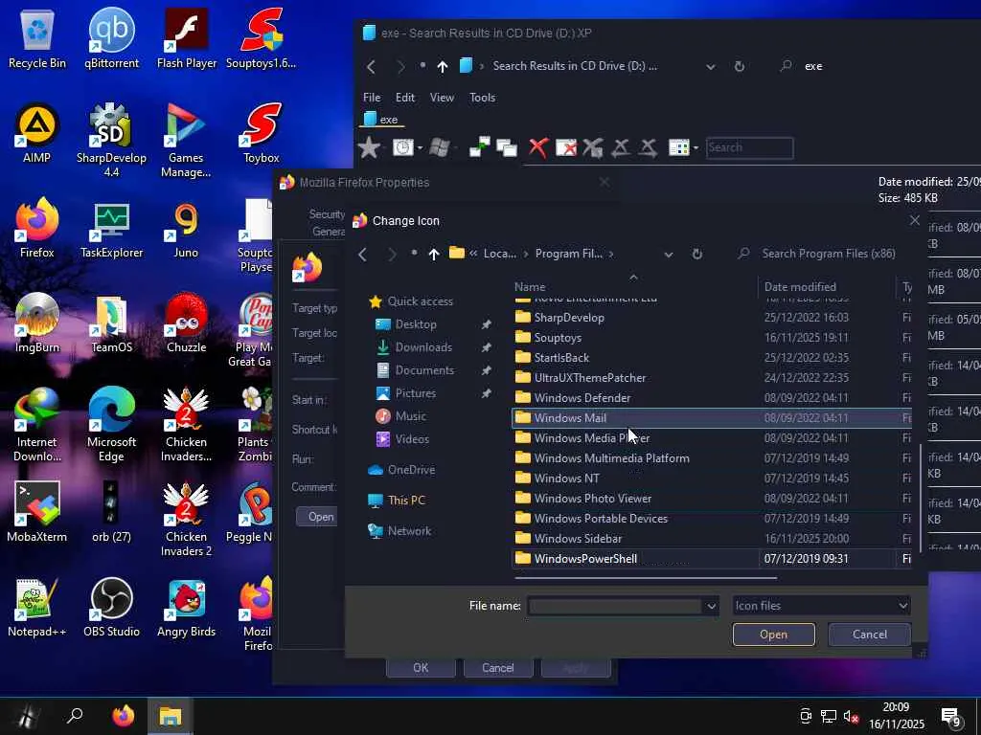This screenshot has width=981, height=735.
Task: Select Internet Download Manager desktop icon
Action: [37, 424]
